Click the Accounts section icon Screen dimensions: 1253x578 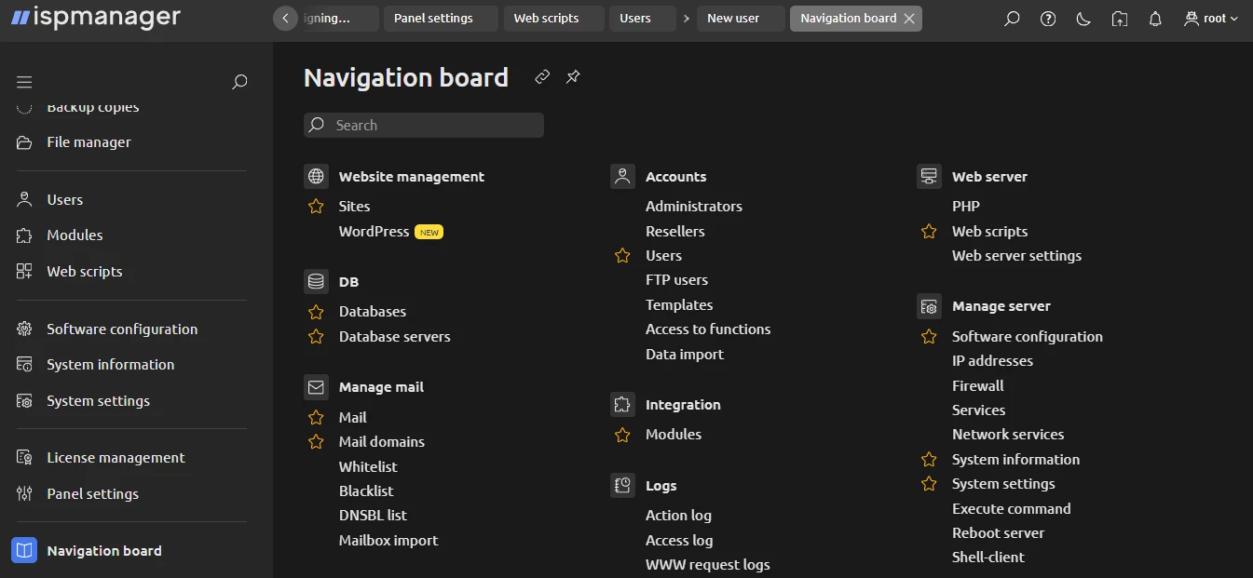point(622,175)
